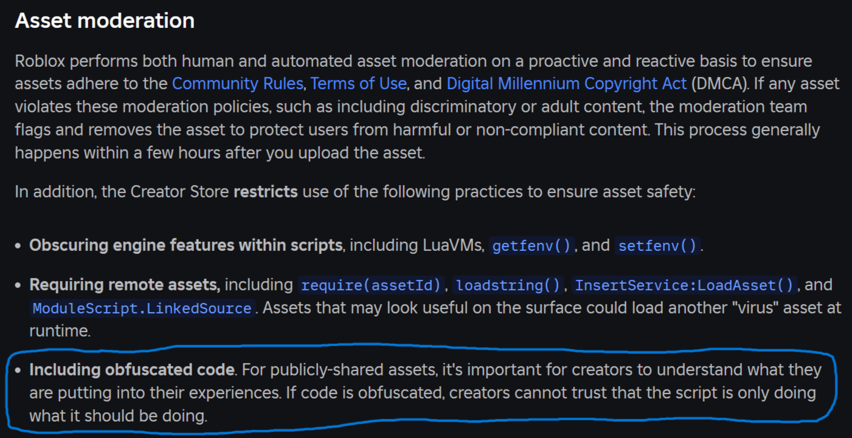Viewport: 852px width, 438px height.
Task: Click bold "Obscuring engine features within scripts" text
Action: pos(185,246)
